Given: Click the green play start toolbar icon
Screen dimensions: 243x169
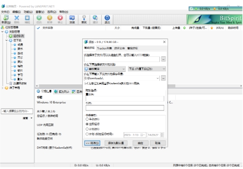Looking at the screenshot, I should [39, 18].
